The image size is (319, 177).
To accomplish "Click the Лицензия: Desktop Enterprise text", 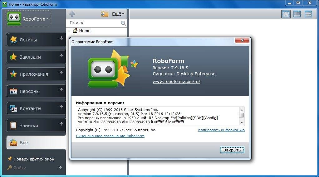I will click(x=184, y=74).
